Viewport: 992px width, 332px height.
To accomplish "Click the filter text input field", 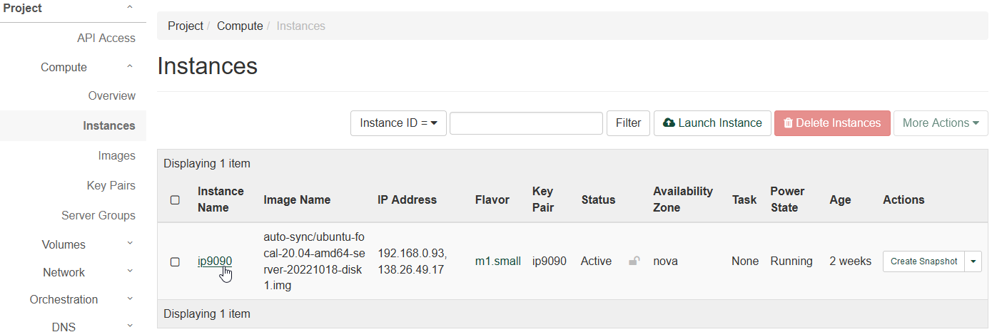I will coord(526,123).
